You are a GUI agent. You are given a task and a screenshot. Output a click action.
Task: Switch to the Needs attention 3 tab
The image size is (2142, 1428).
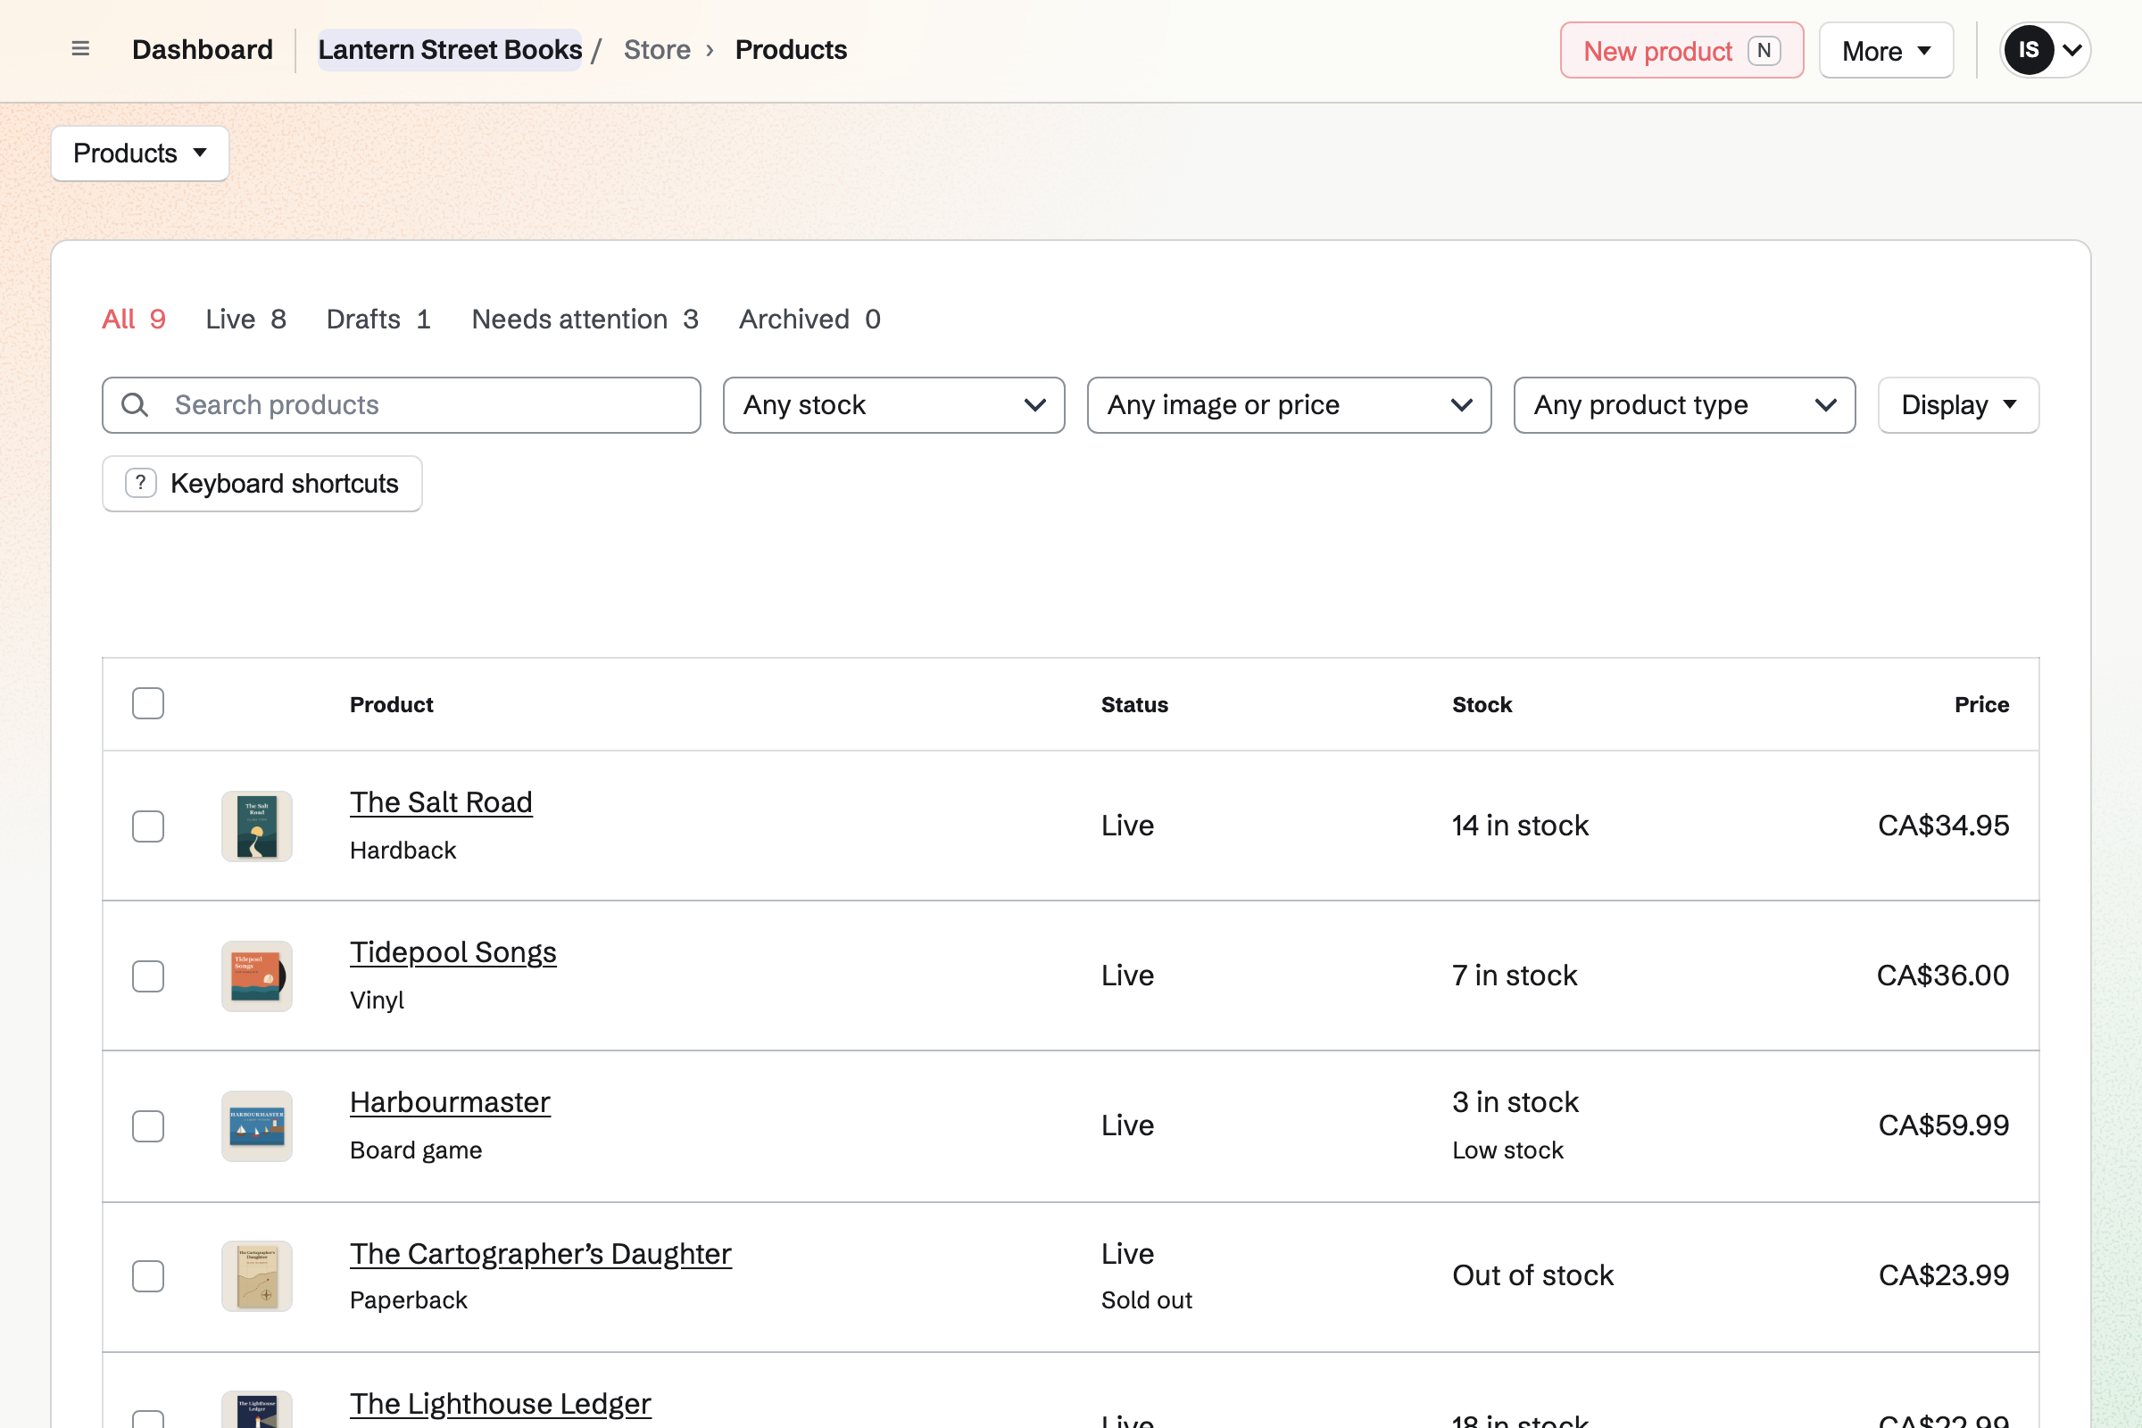pyautogui.click(x=585, y=319)
